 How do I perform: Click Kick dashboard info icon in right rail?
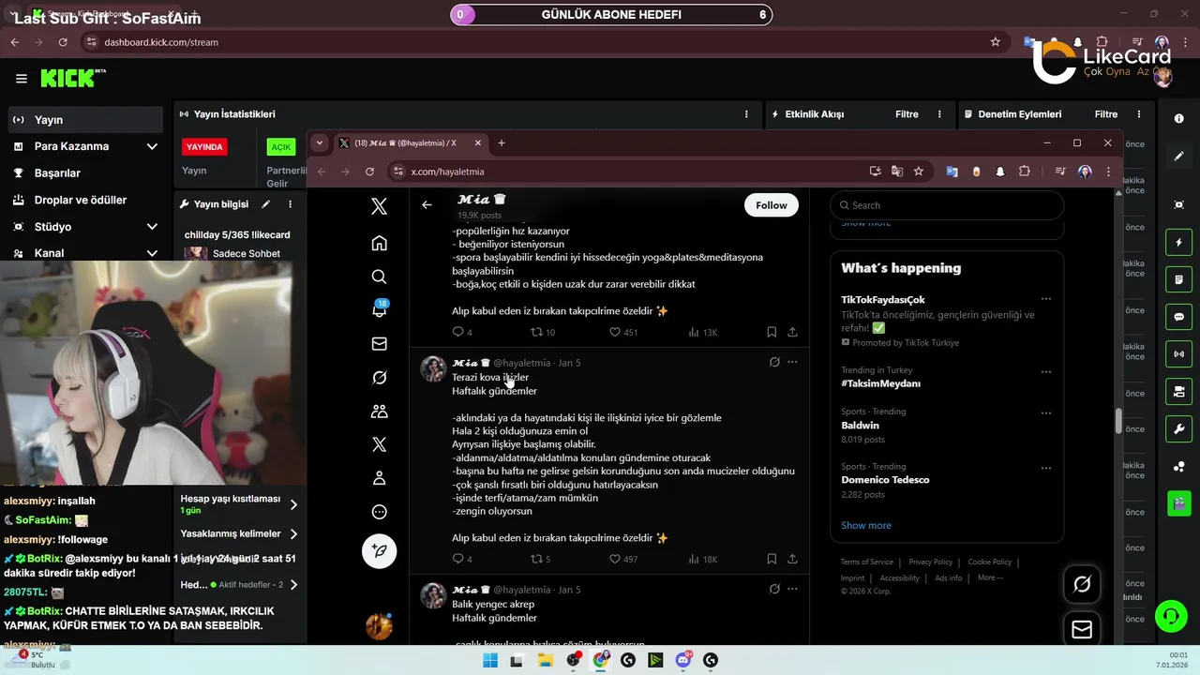coord(1179,119)
